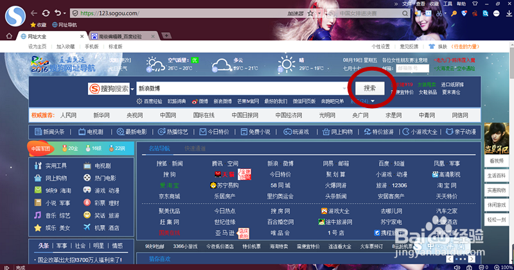The width and height of the screenshot is (514, 270).
Task: Expand the search suggestions arrow in search box
Action: tap(344, 89)
